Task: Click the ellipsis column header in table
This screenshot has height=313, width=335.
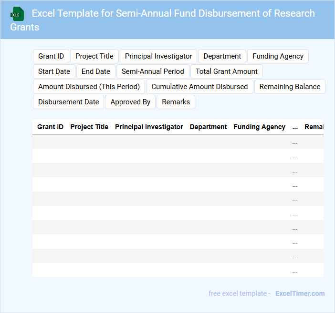Action: click(295, 127)
